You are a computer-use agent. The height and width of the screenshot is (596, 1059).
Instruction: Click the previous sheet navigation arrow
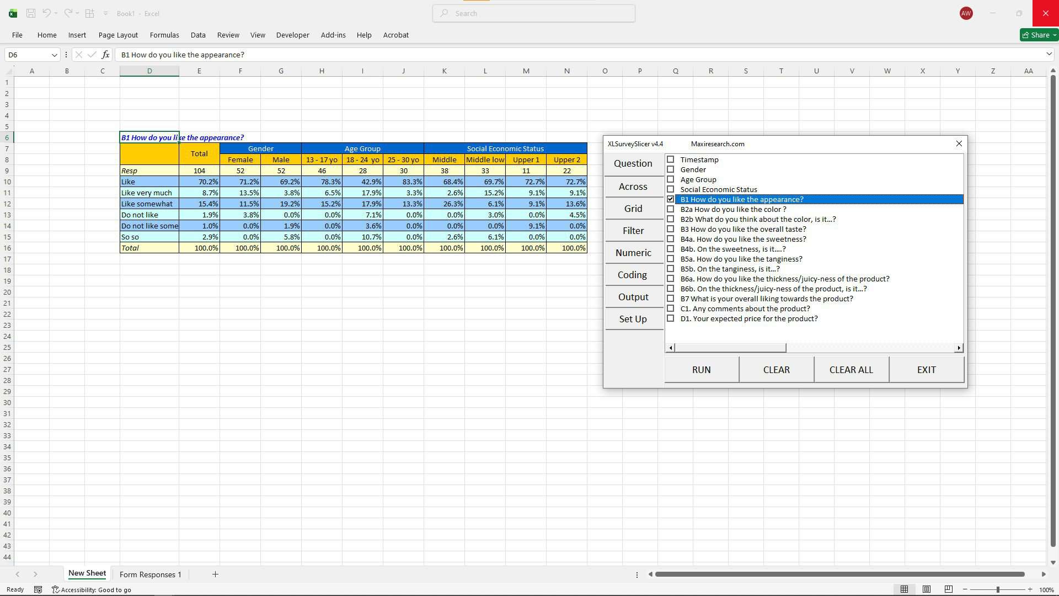[x=18, y=574]
